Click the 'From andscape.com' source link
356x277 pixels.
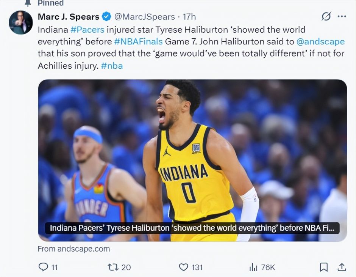(74, 249)
